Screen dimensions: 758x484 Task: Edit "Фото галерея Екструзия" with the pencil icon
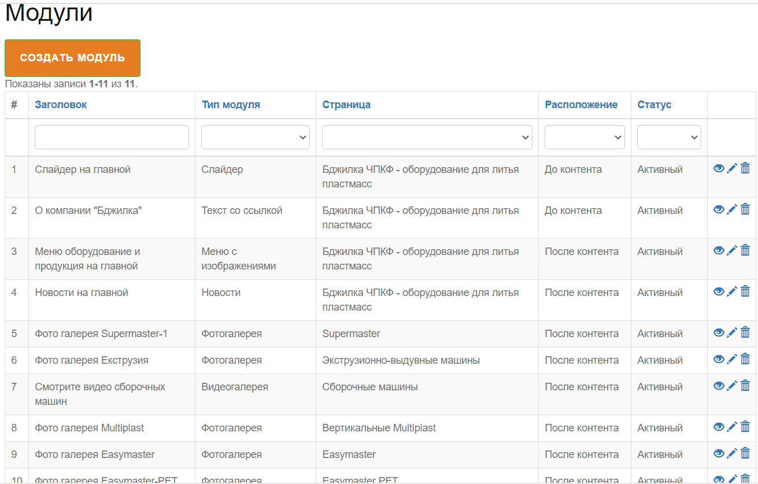click(732, 359)
